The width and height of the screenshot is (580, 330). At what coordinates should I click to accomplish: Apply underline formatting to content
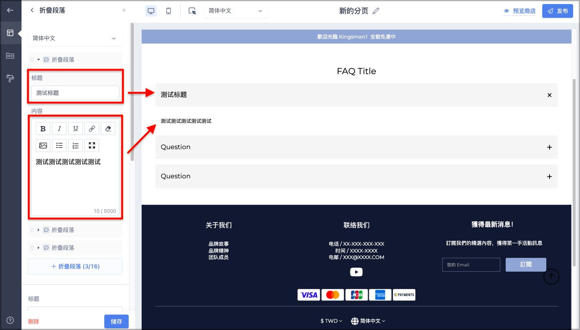(75, 129)
